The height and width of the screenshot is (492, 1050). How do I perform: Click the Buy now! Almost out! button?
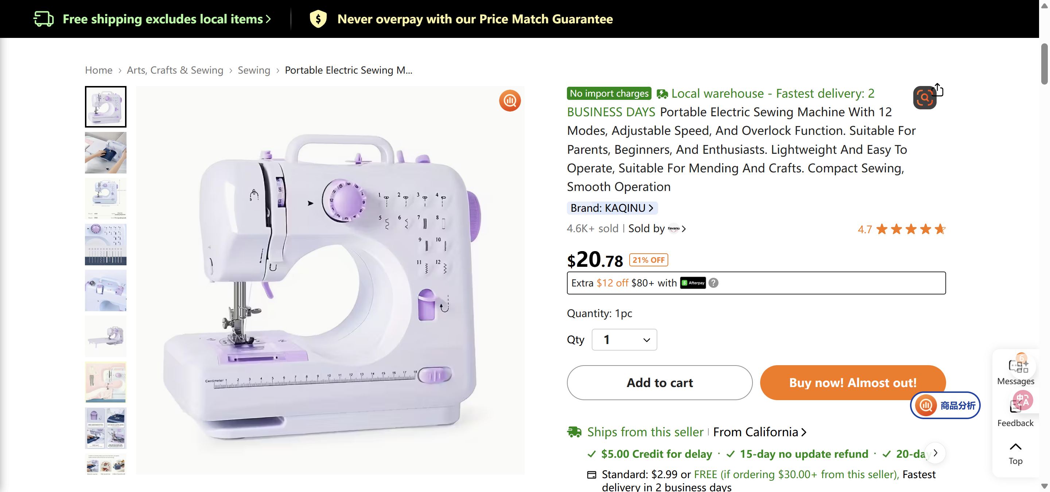point(853,382)
